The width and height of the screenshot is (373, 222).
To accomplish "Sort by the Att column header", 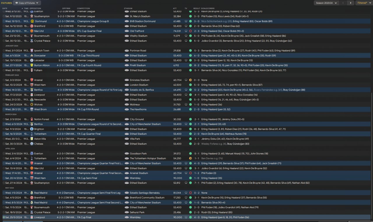I will 175,8.
